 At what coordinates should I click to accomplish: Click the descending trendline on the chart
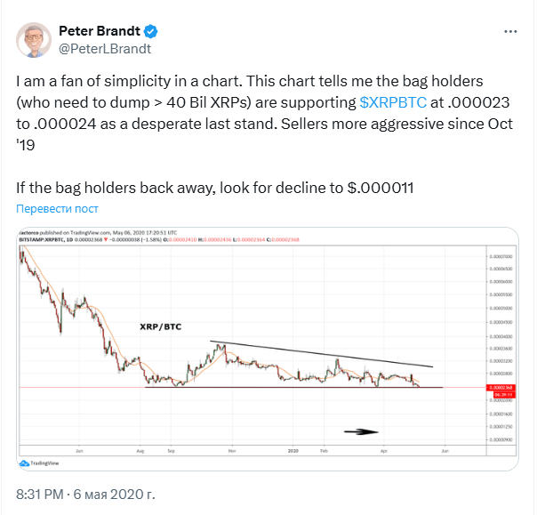[322, 354]
